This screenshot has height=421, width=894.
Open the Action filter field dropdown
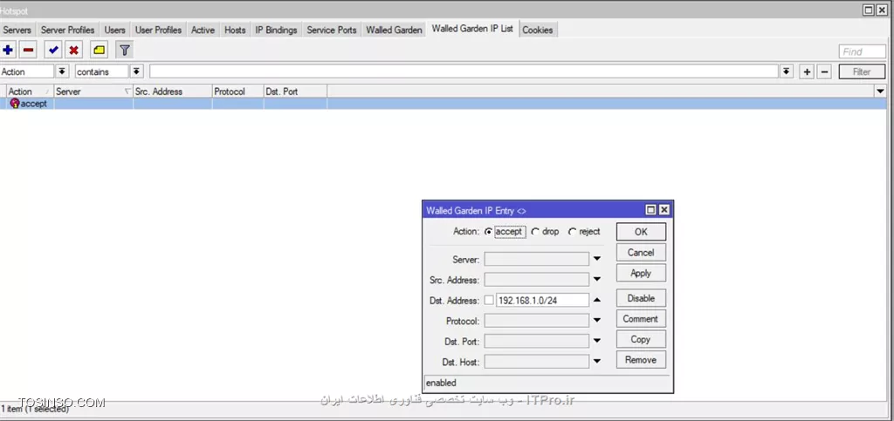point(62,71)
